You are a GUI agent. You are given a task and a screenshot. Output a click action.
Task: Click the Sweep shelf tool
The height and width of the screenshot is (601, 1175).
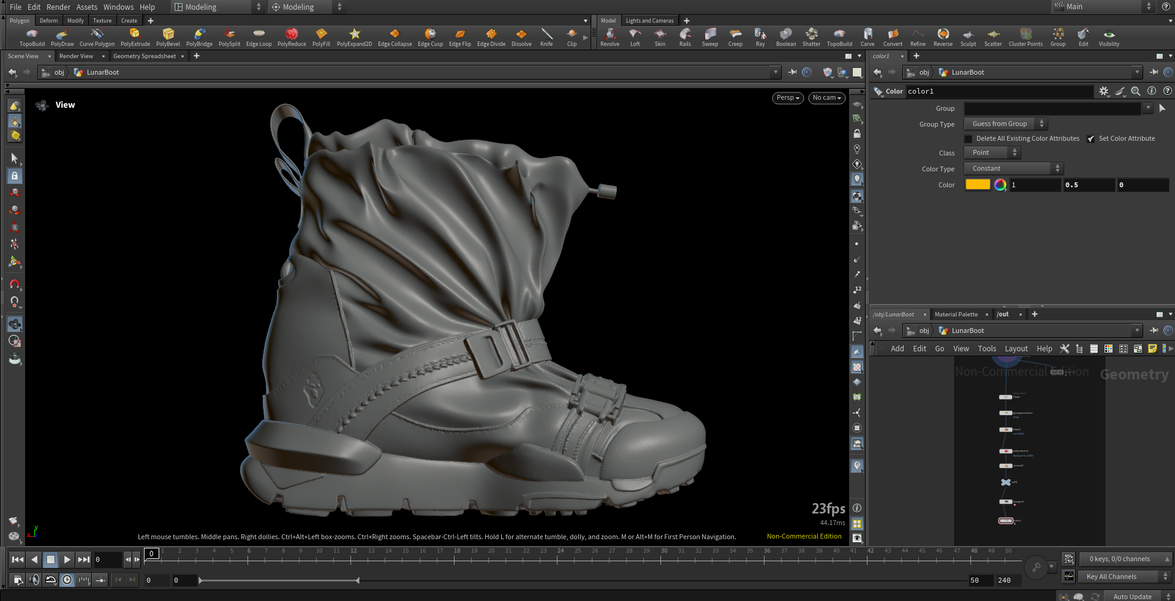[x=710, y=37]
